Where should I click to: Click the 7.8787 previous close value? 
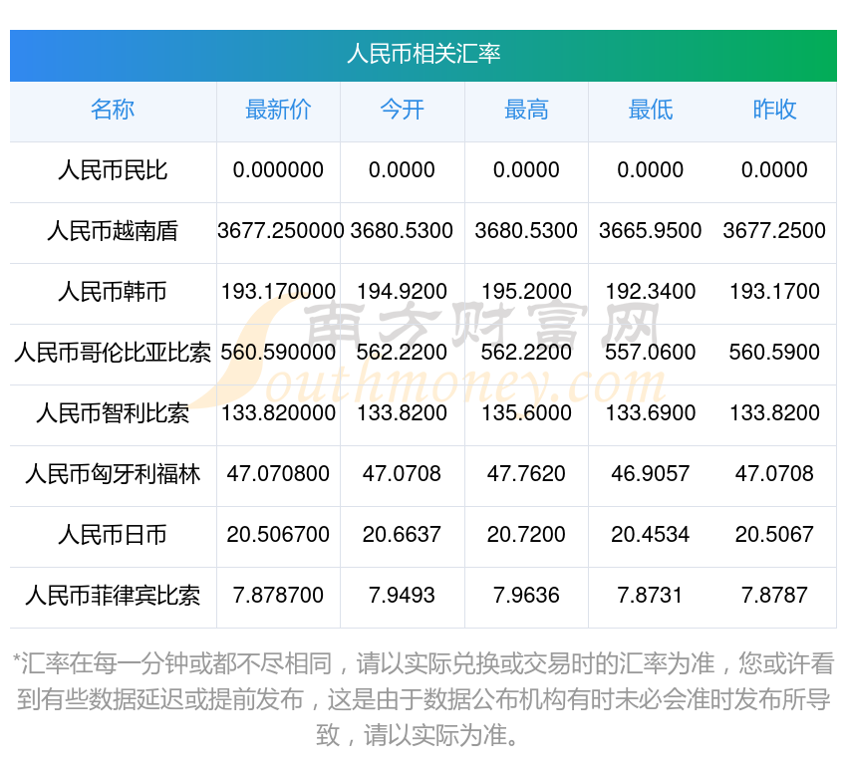click(x=774, y=595)
